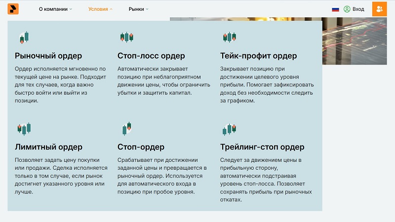Click the candlestick icon above Лимитный ордер
Image resolution: width=395 pixels, height=222 pixels.
click(23, 129)
